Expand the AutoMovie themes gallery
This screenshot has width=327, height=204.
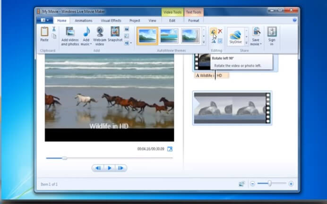click(204, 42)
